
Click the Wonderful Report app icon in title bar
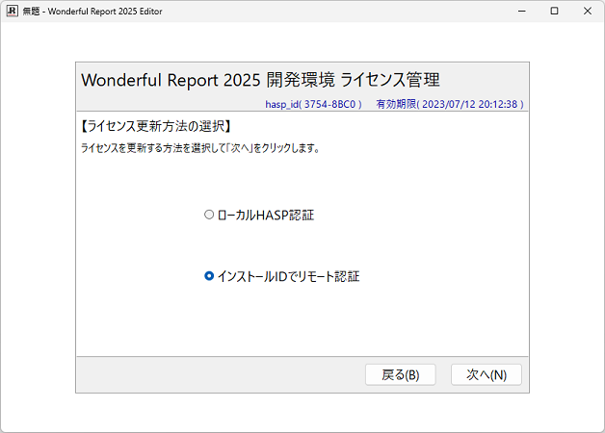pos(12,11)
